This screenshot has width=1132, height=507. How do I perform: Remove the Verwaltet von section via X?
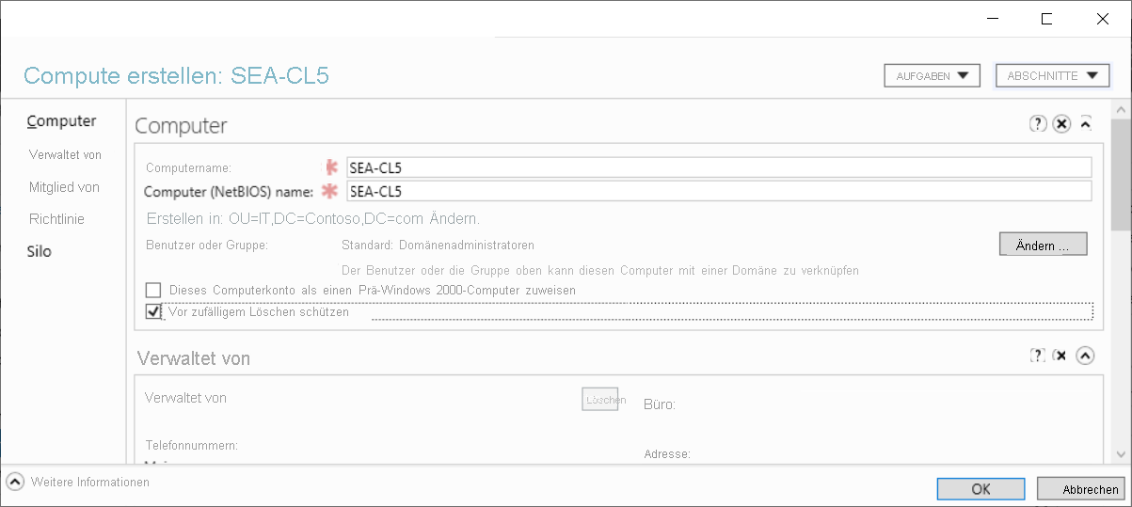click(x=1060, y=356)
